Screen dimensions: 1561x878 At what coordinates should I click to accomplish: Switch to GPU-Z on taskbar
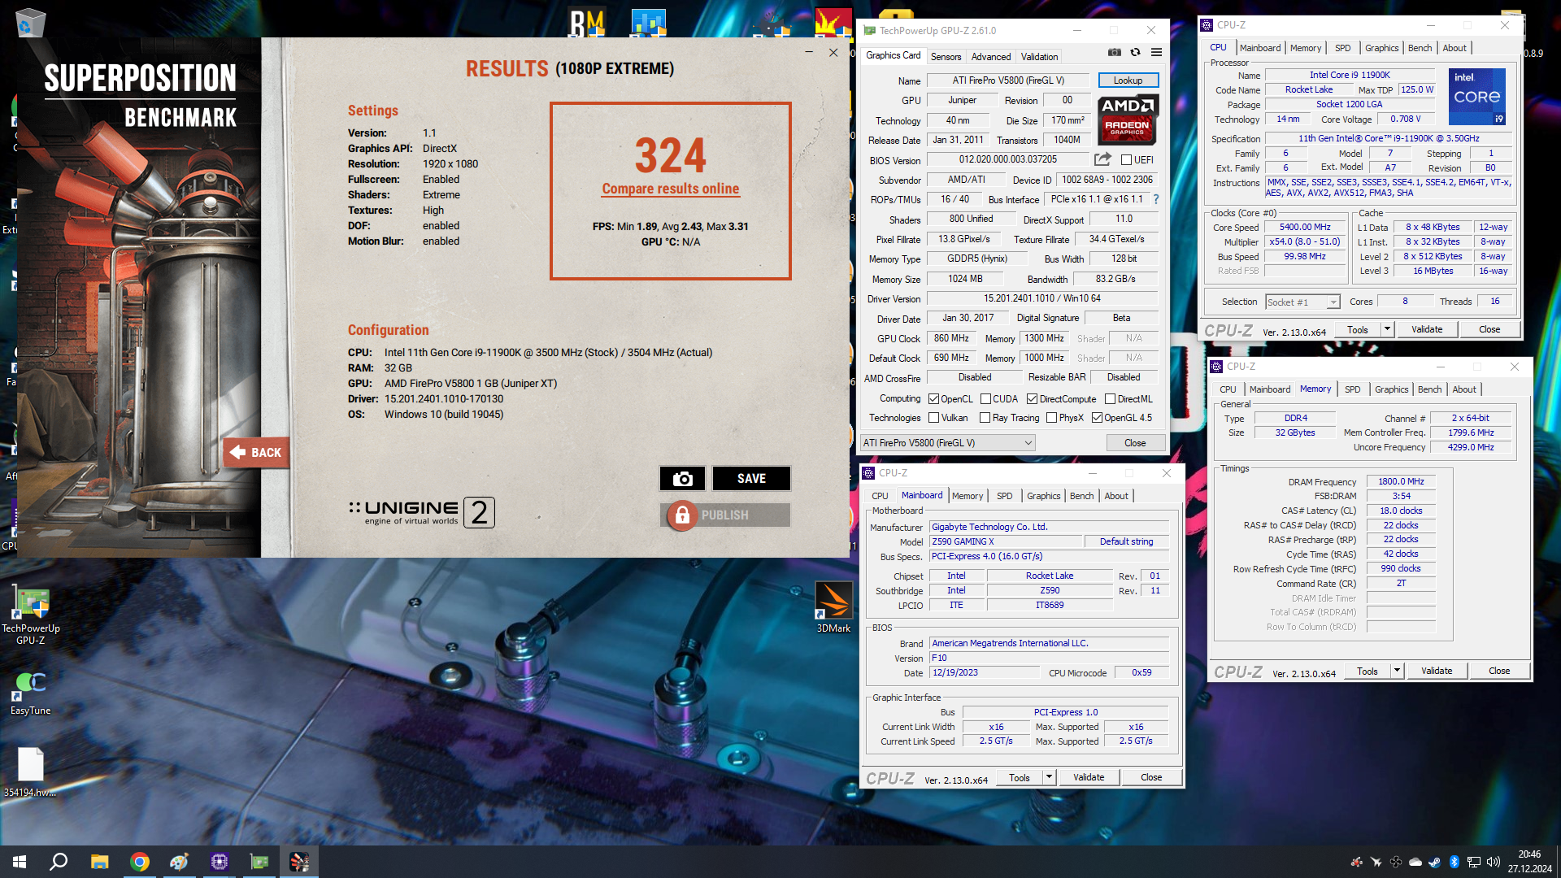coord(259,862)
